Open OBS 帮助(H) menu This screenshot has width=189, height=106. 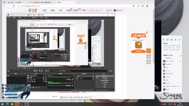tap(47, 18)
